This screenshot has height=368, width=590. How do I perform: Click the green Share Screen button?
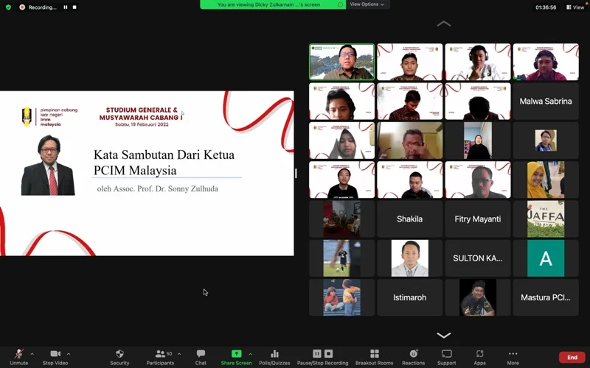point(236,357)
